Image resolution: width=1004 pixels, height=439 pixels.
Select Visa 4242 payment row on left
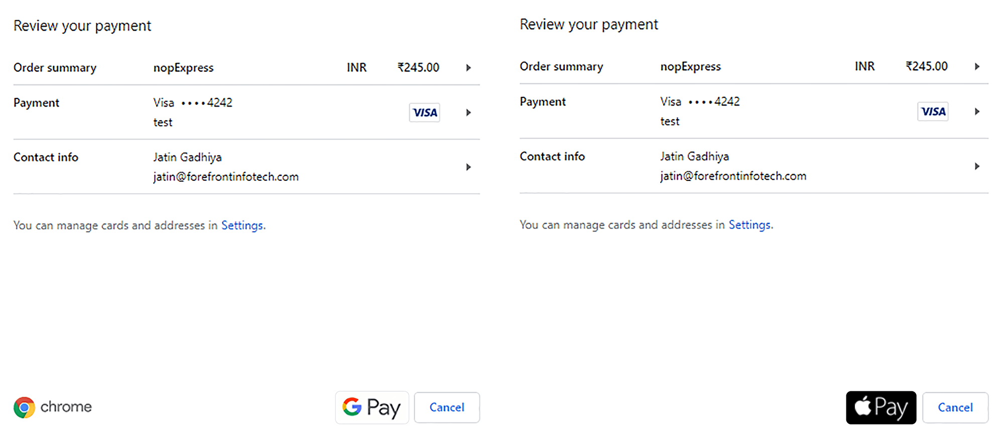coord(246,113)
